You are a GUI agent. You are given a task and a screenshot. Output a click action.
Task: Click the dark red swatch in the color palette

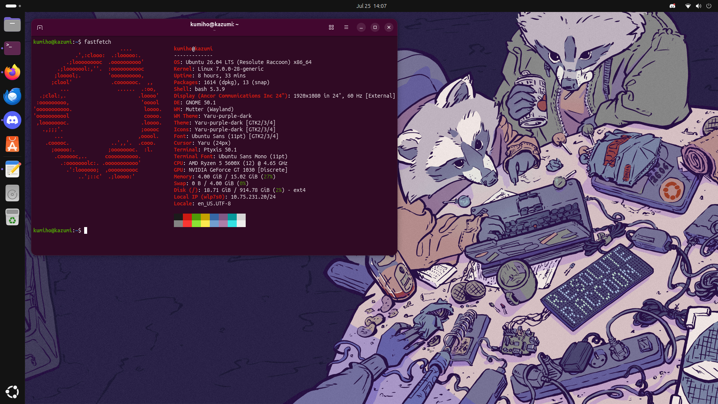[x=187, y=217]
